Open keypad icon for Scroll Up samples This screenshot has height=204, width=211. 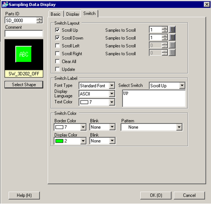[x=172, y=29]
